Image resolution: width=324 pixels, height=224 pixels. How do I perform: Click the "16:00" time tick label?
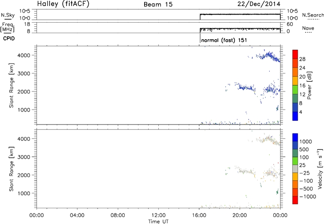pos(199,216)
